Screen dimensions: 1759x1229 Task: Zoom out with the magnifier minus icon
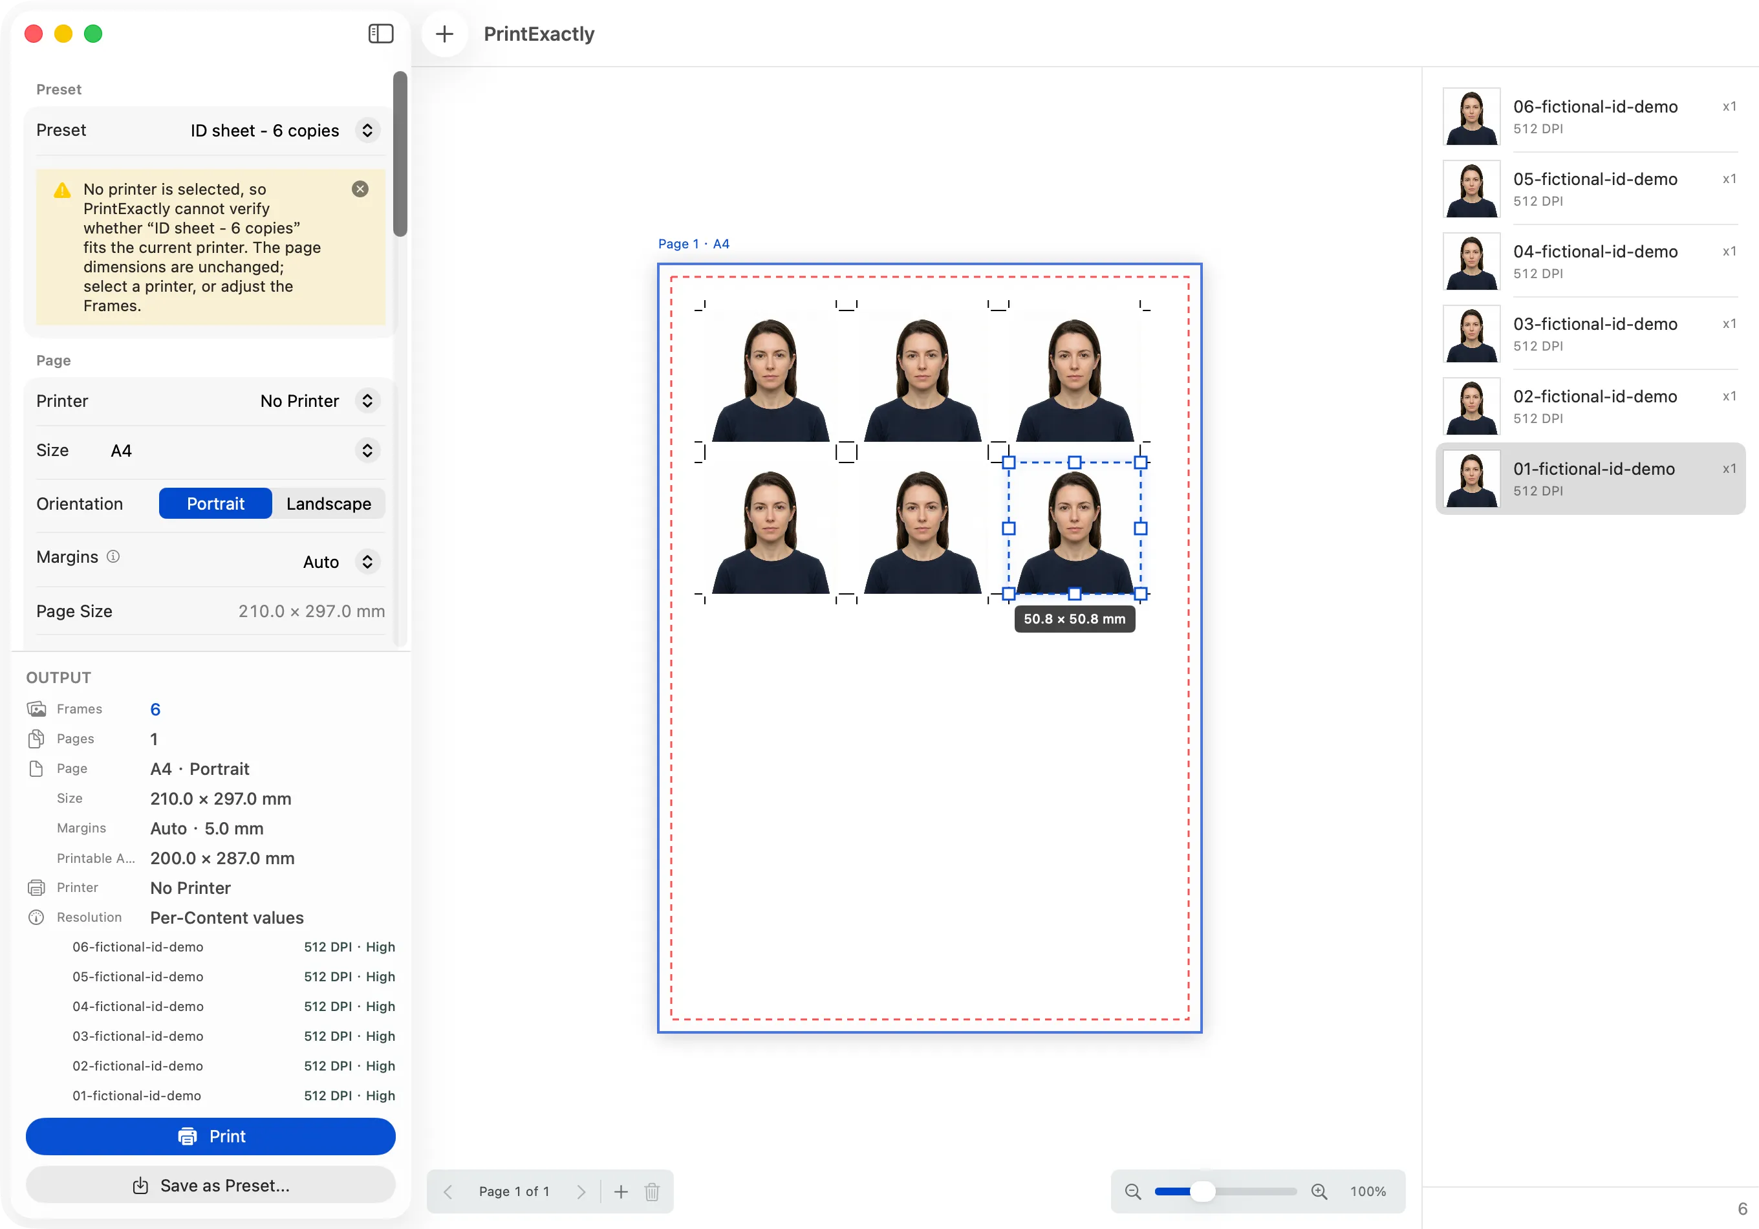click(x=1133, y=1191)
